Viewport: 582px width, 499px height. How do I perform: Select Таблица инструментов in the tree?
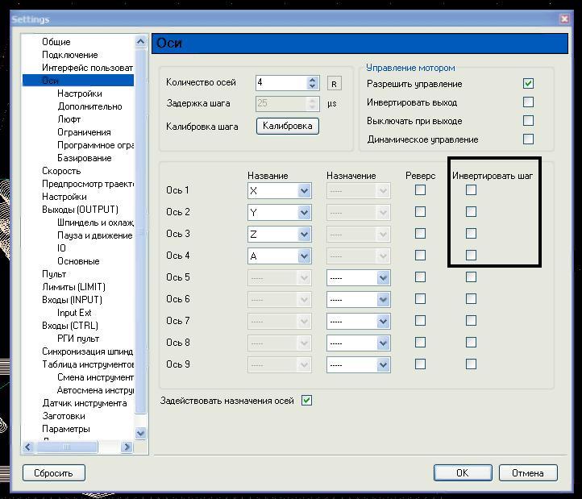[88, 364]
